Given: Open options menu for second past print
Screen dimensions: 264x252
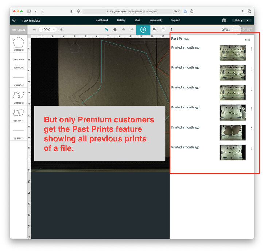Looking at the screenshot, I should 251,69.
